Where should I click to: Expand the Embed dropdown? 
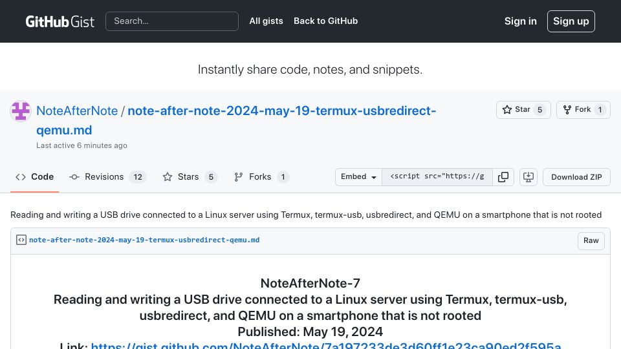[358, 177]
